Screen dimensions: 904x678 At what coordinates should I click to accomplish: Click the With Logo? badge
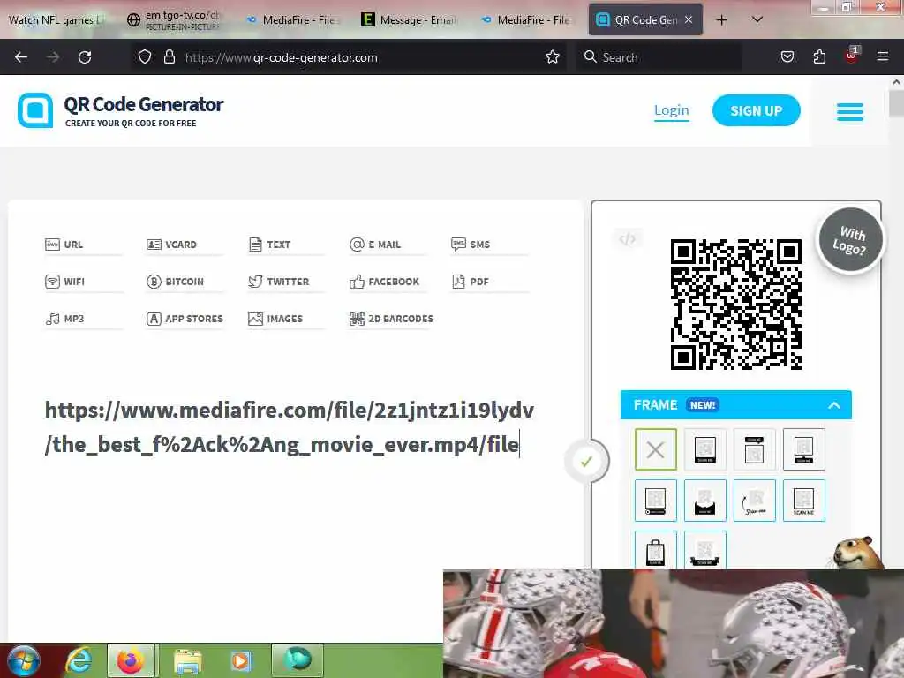click(x=850, y=239)
